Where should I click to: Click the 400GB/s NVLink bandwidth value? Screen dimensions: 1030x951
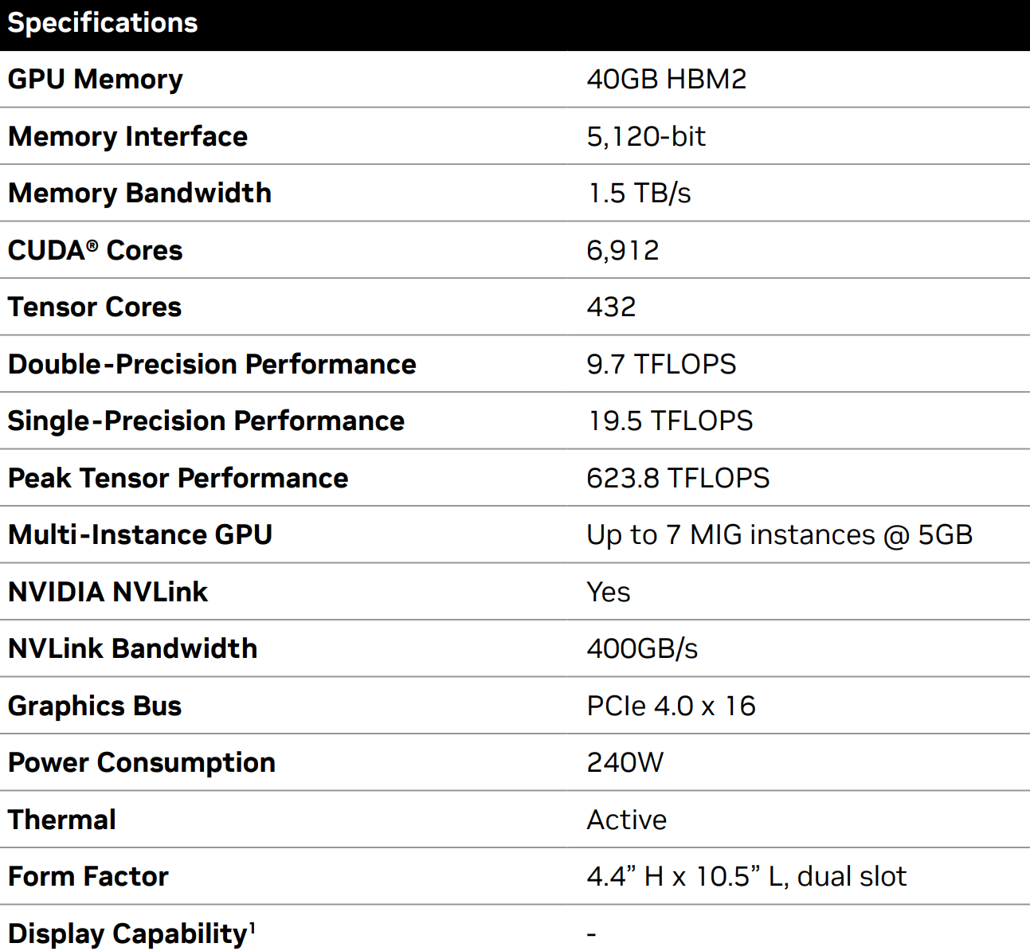[642, 648]
